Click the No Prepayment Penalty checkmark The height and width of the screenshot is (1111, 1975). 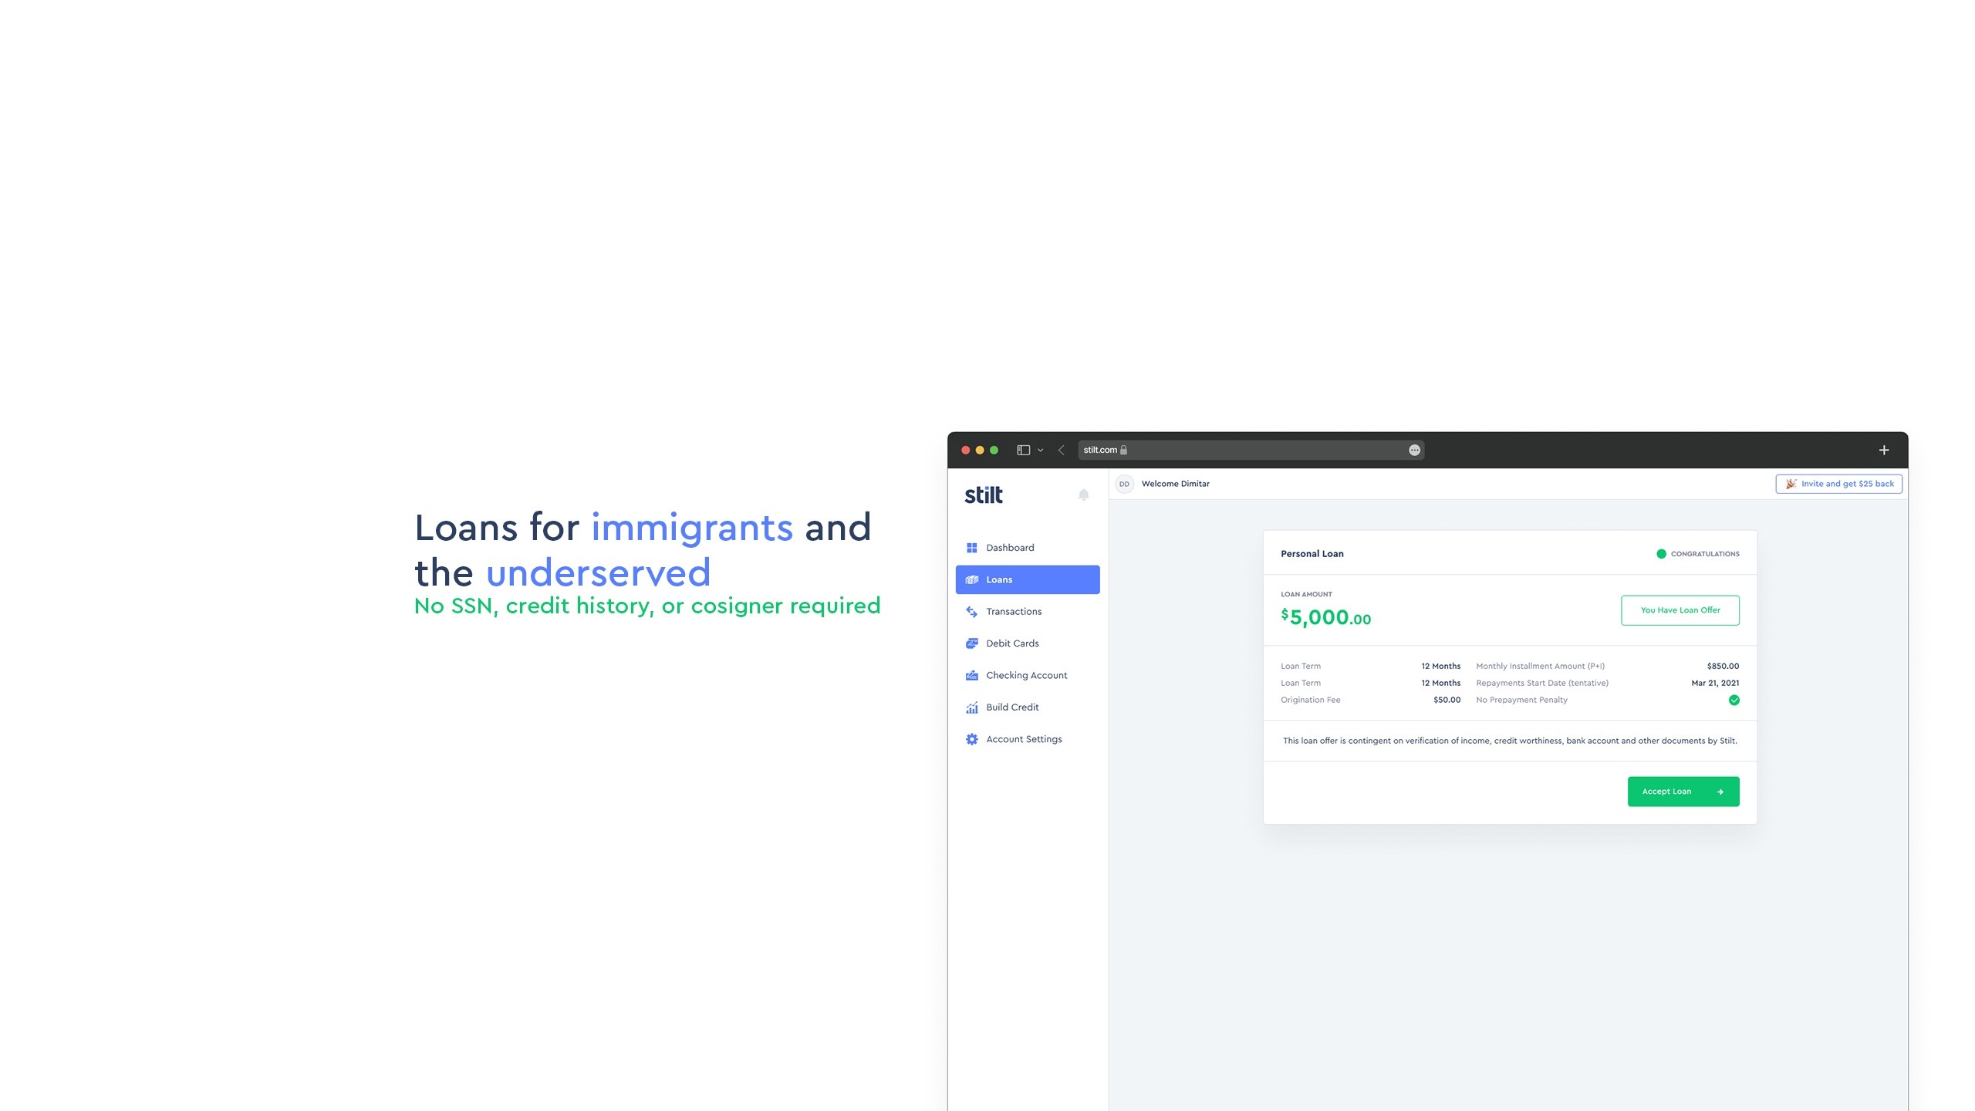1734,700
